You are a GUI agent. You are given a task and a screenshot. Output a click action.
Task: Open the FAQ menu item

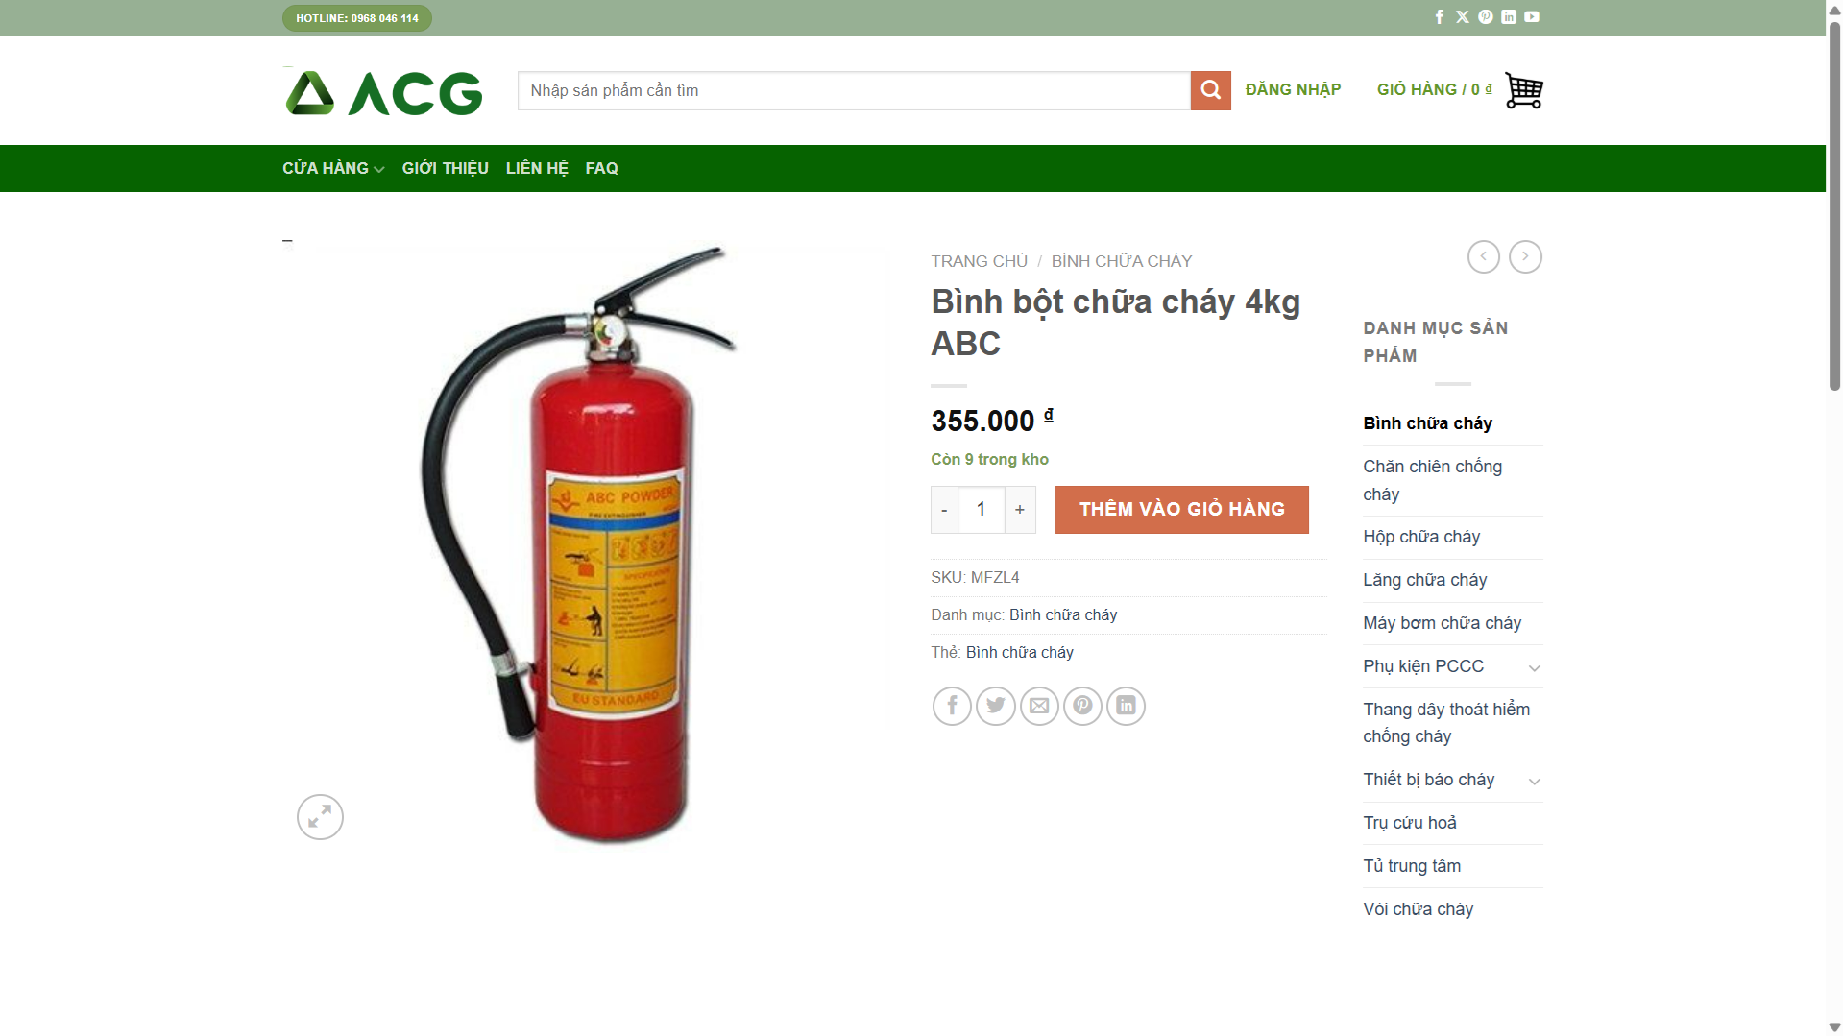602,168
